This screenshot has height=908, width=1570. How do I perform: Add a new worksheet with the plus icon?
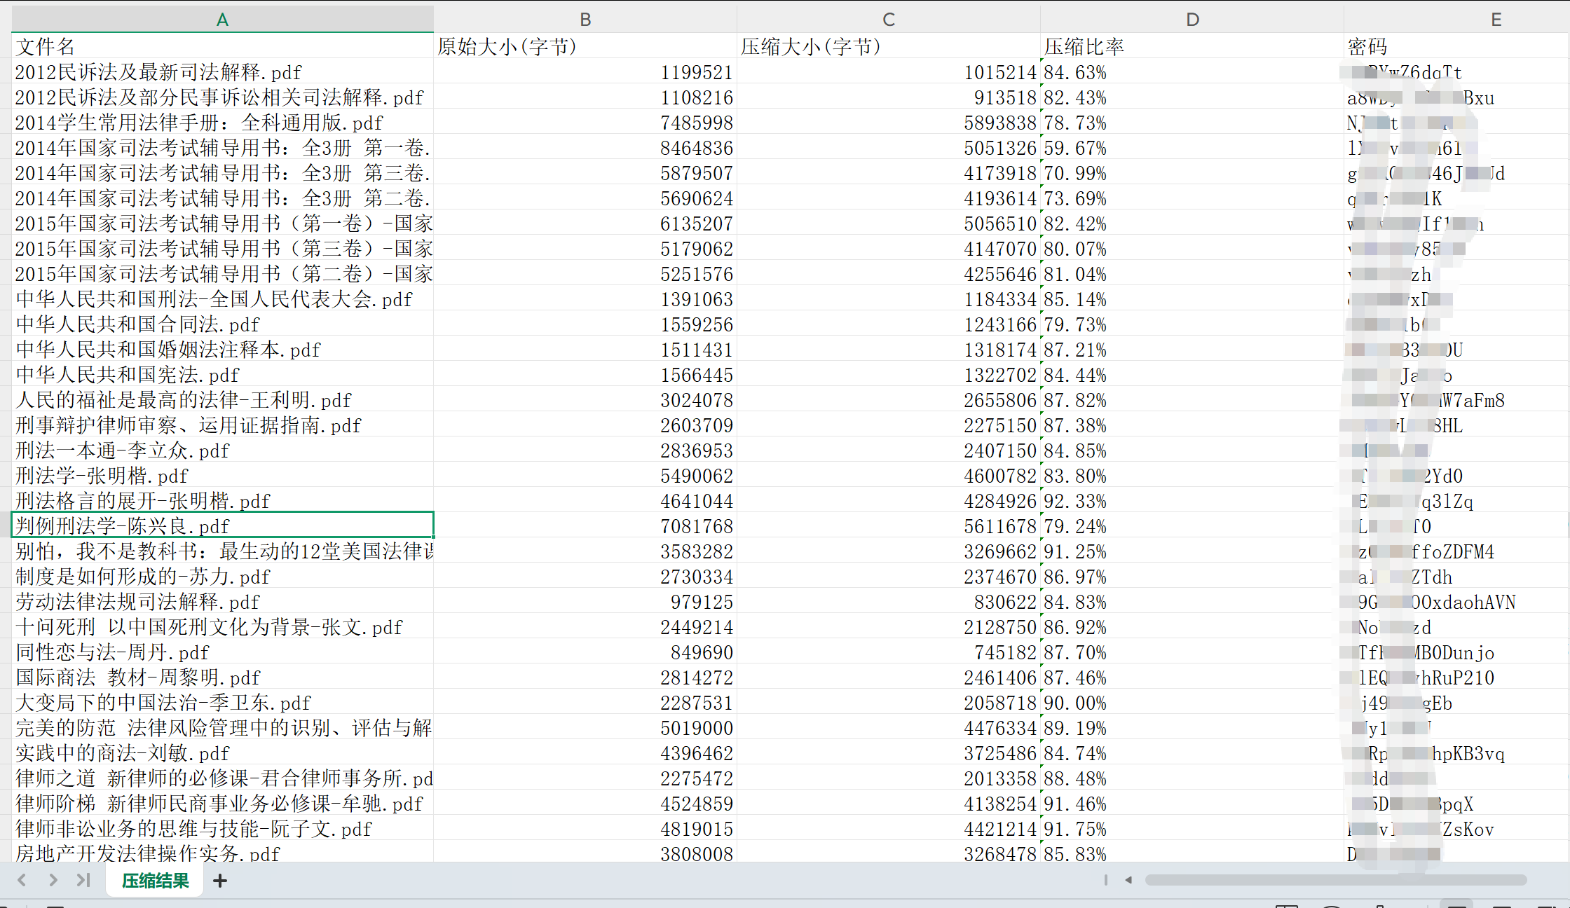pos(220,880)
